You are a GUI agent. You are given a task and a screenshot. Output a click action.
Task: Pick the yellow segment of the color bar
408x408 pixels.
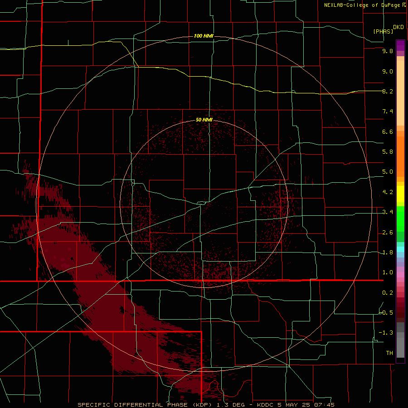point(400,194)
